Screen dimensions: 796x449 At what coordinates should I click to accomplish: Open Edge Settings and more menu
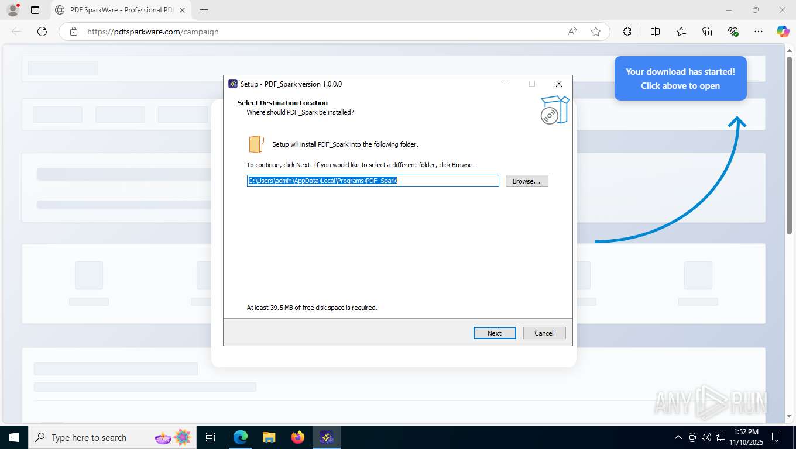tap(759, 32)
